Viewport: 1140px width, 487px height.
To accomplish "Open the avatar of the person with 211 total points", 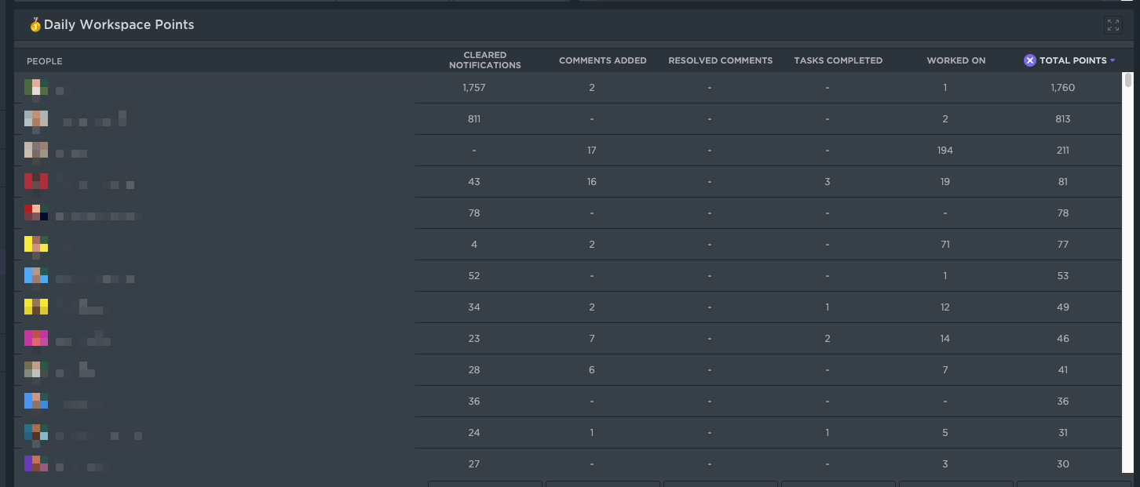I will click(36, 151).
